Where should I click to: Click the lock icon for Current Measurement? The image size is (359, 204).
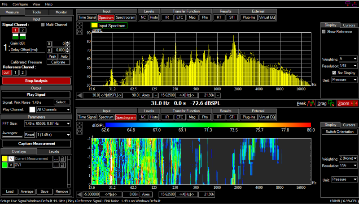pos(62,158)
